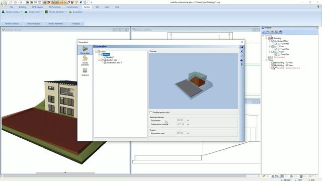
Task: Open help with the question mark icon
Action: click(242, 65)
